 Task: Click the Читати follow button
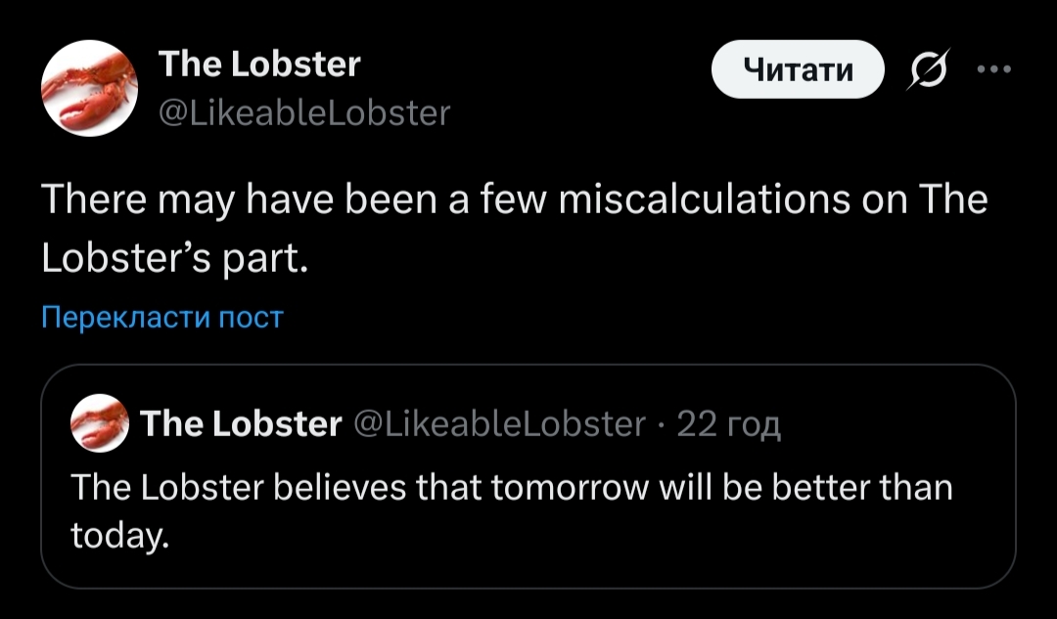[x=797, y=69]
